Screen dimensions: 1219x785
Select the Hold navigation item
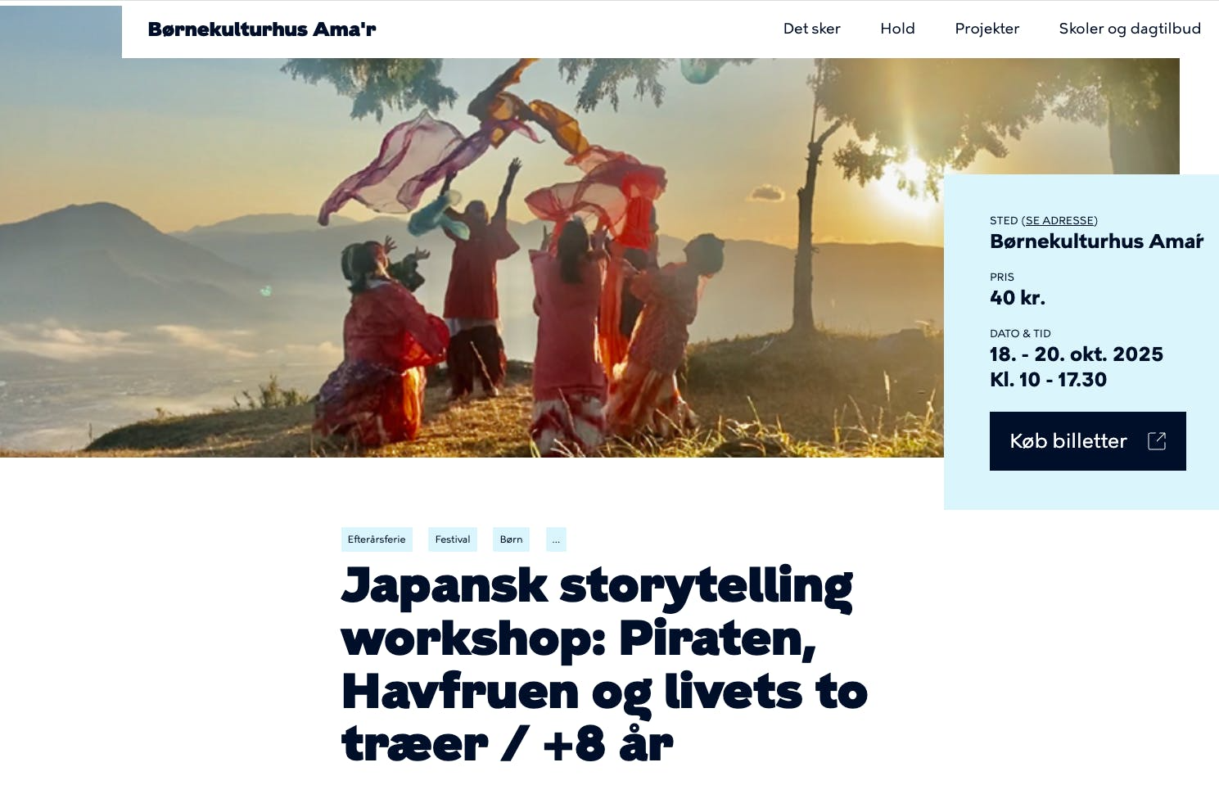(897, 29)
